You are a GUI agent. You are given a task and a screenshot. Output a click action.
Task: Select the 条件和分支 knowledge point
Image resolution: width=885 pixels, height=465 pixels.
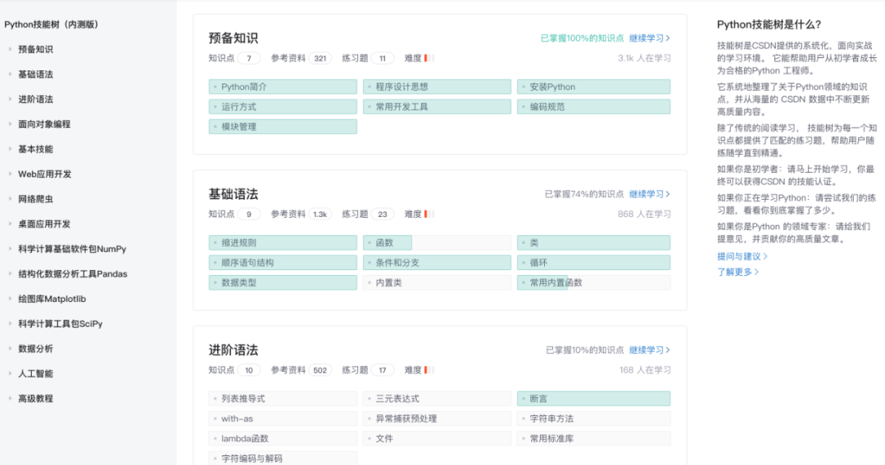click(x=437, y=263)
